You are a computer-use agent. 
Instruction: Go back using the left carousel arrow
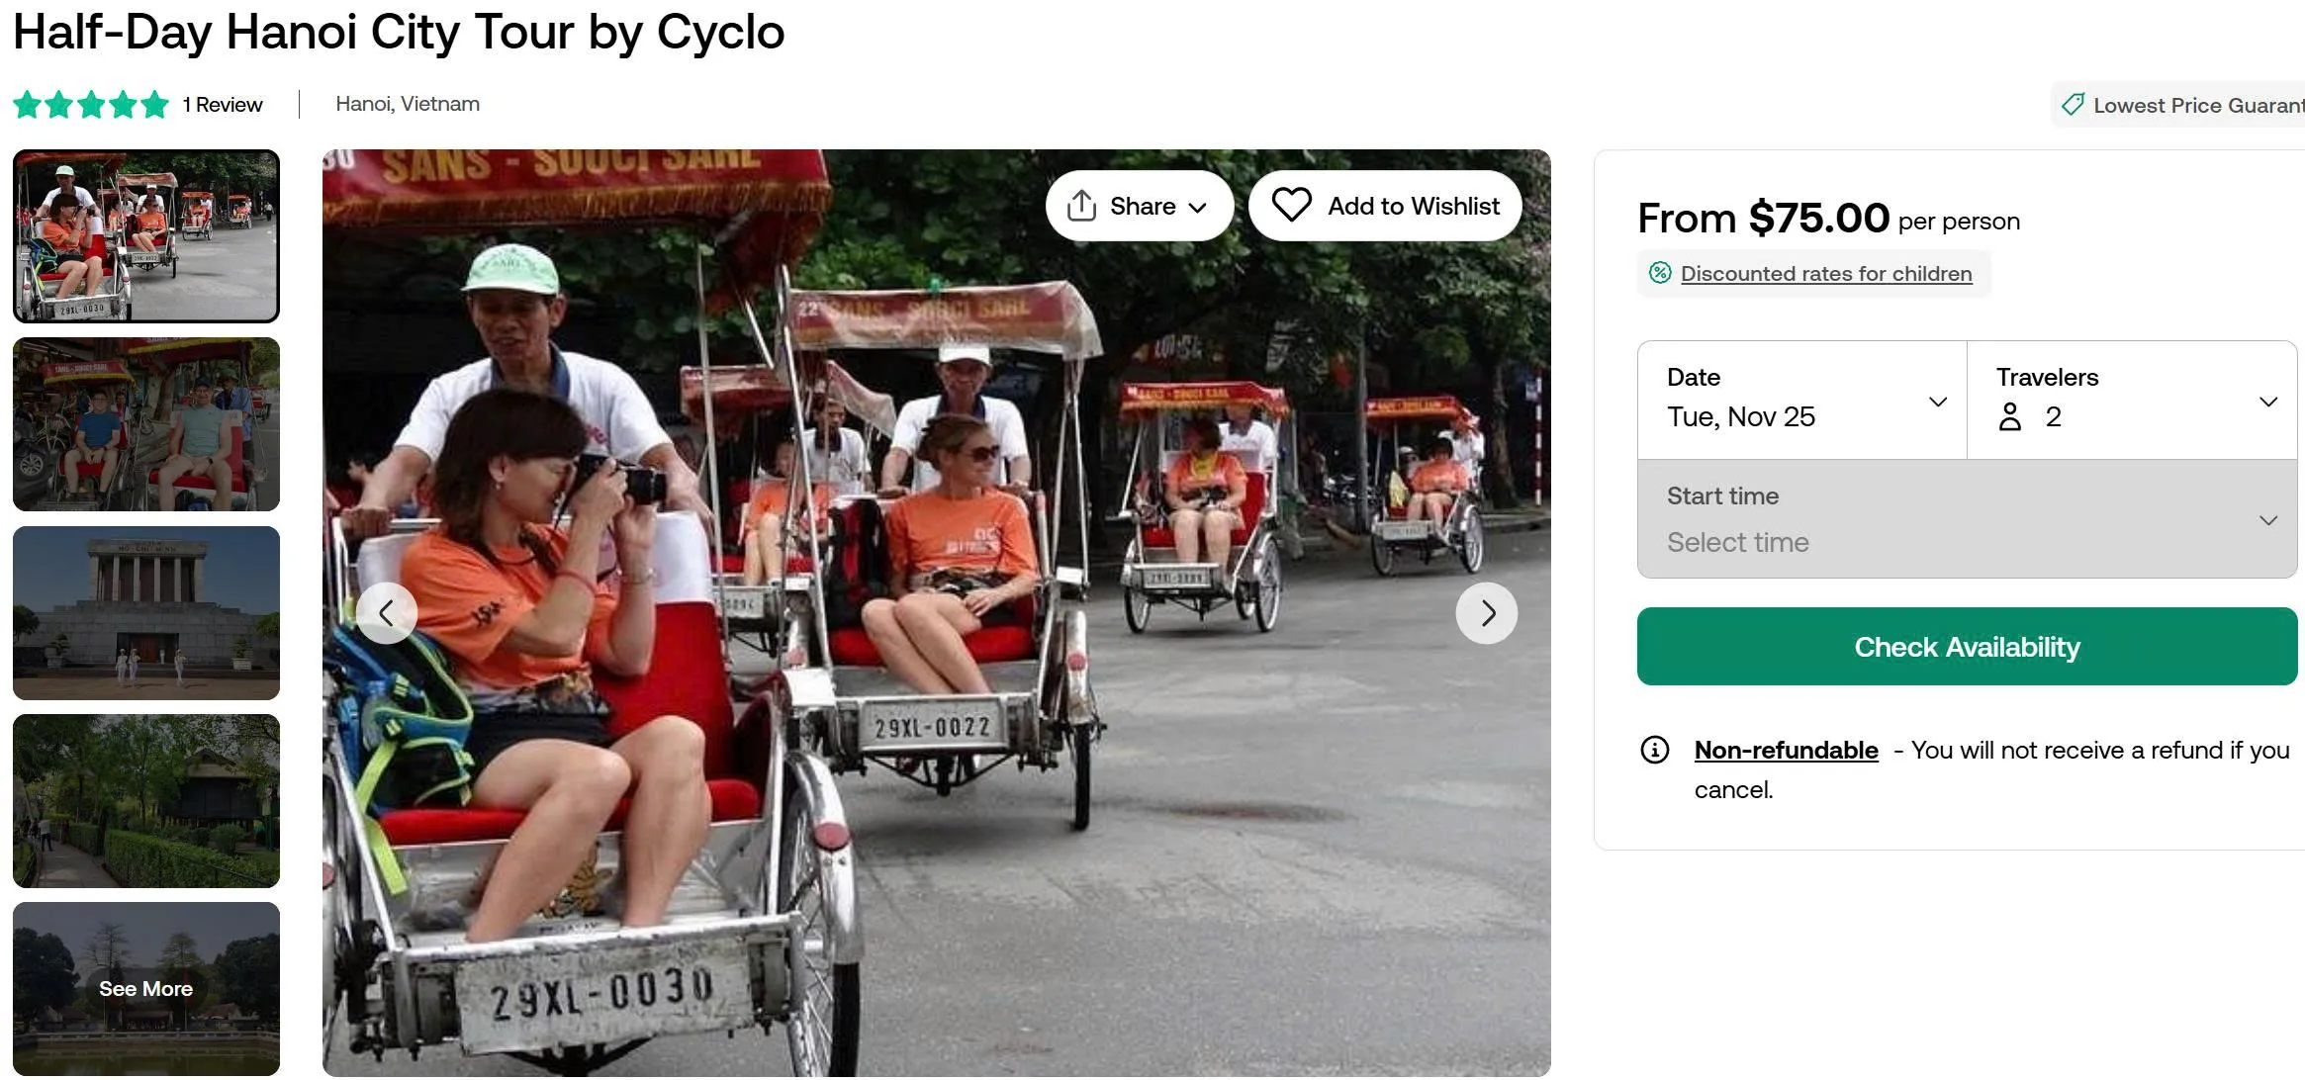click(387, 613)
